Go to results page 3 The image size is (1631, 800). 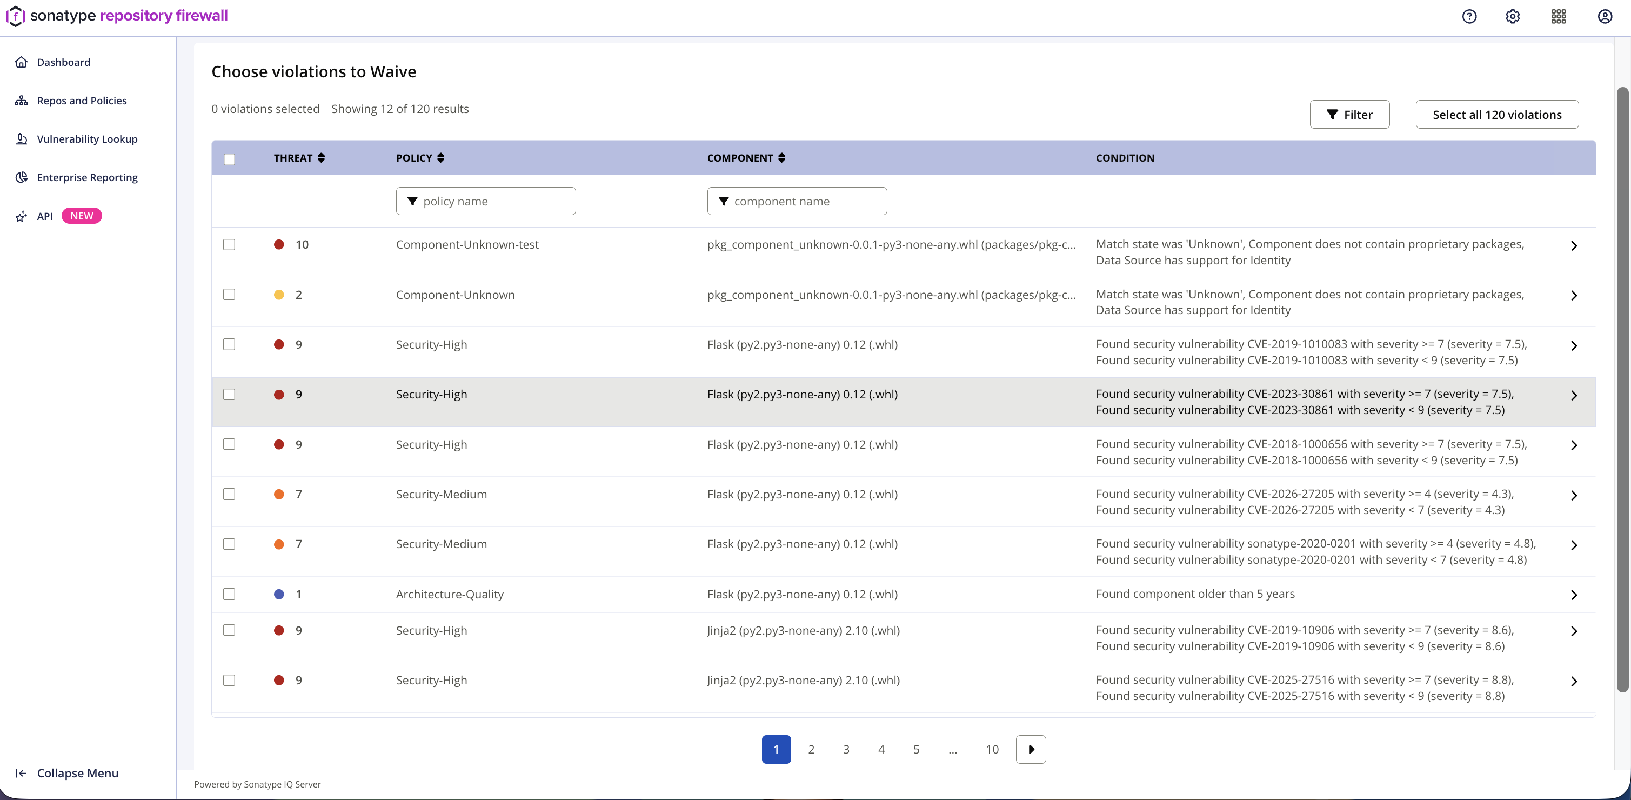coord(846,749)
